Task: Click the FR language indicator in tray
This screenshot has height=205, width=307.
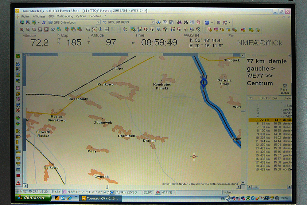Action: pos(223,199)
